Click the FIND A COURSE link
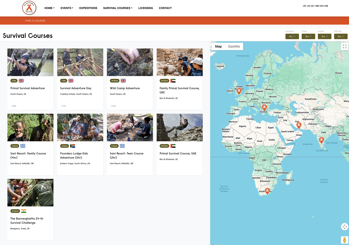 point(35,21)
